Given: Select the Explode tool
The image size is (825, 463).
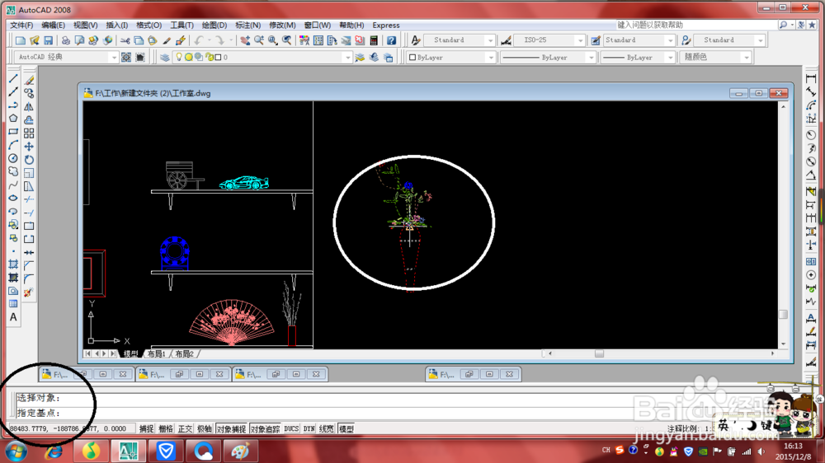Looking at the screenshot, I should [28, 292].
